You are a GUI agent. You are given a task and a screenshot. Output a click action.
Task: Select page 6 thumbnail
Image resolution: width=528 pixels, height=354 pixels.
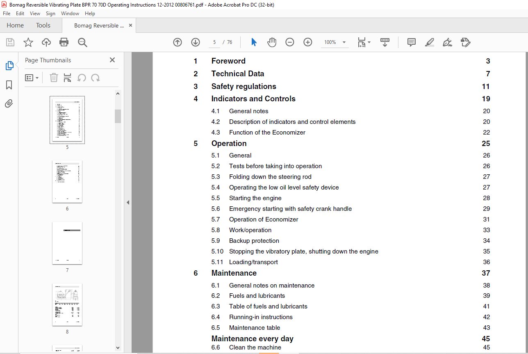67,181
